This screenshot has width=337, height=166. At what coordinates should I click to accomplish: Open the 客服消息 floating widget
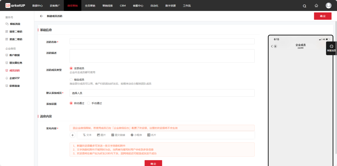(331, 48)
